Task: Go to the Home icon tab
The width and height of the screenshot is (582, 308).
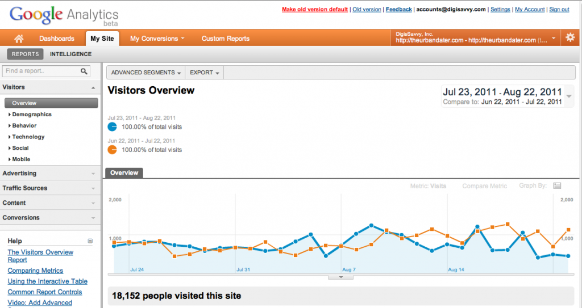Action: pos(19,39)
